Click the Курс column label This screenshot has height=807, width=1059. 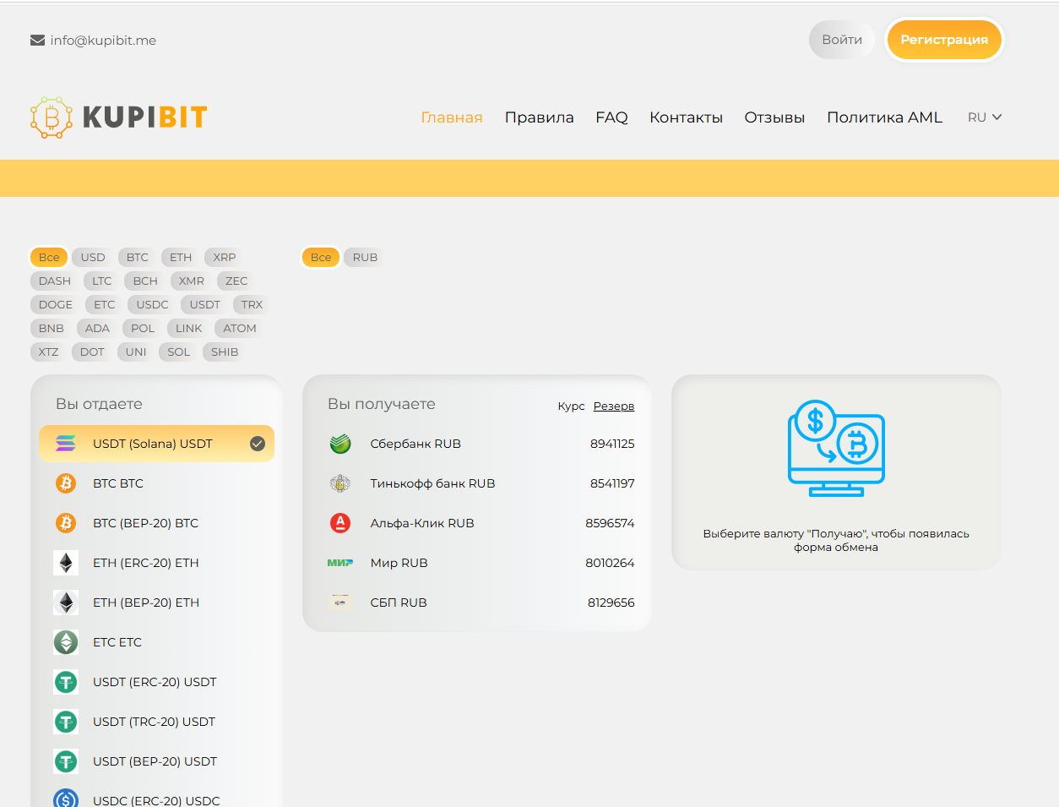571,406
